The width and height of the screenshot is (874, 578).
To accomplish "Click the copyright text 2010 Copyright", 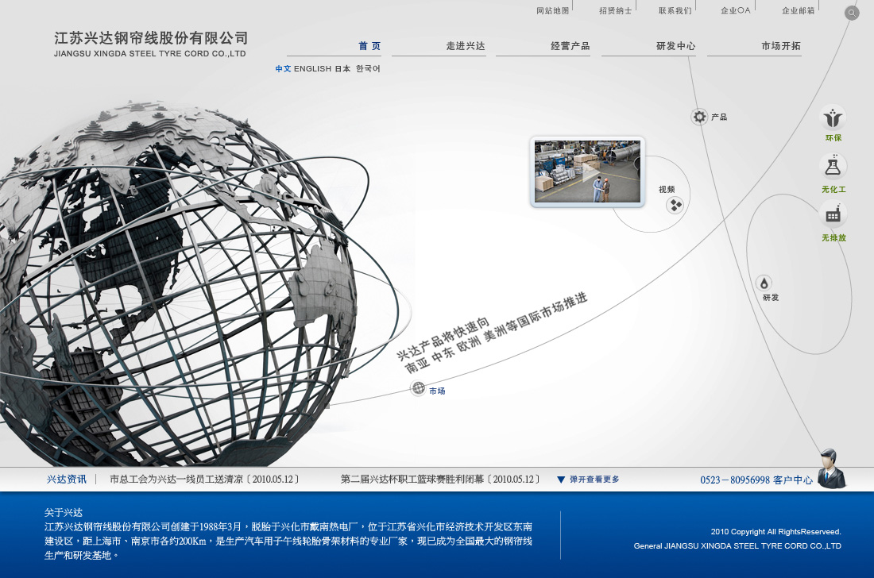I will tap(775, 532).
